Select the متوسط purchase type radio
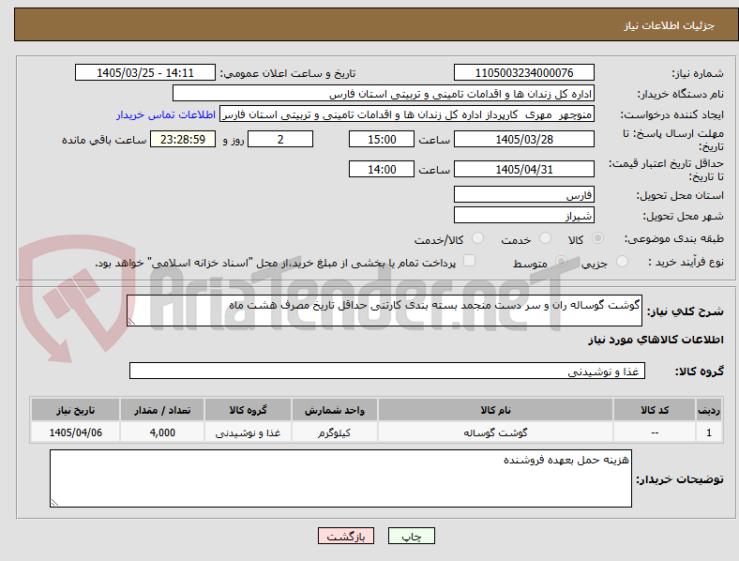 561,262
